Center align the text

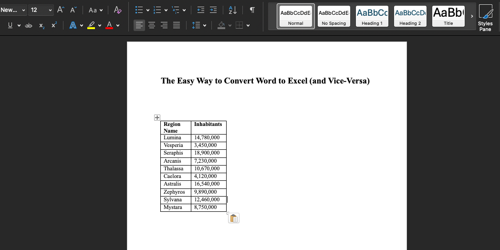coord(152,25)
